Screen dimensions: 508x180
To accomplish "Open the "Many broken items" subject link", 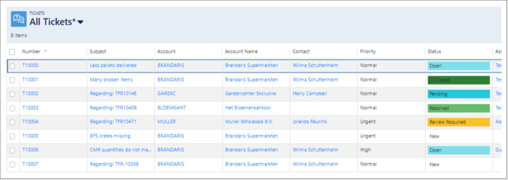I will tap(111, 80).
